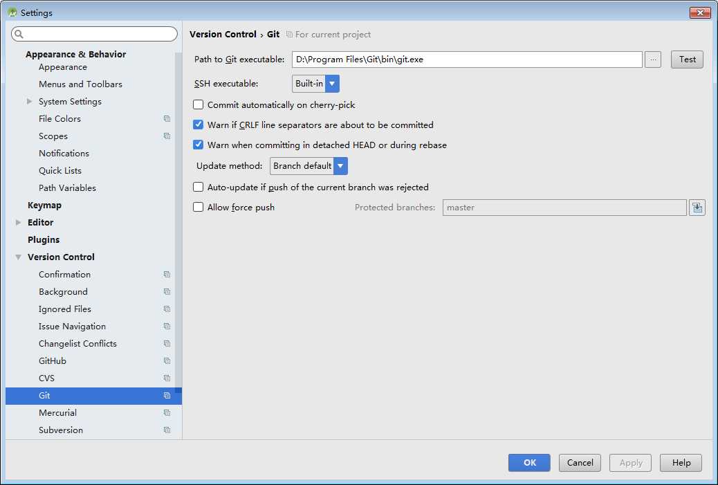Open Subversion settings page
The width and height of the screenshot is (718, 485).
tap(61, 430)
